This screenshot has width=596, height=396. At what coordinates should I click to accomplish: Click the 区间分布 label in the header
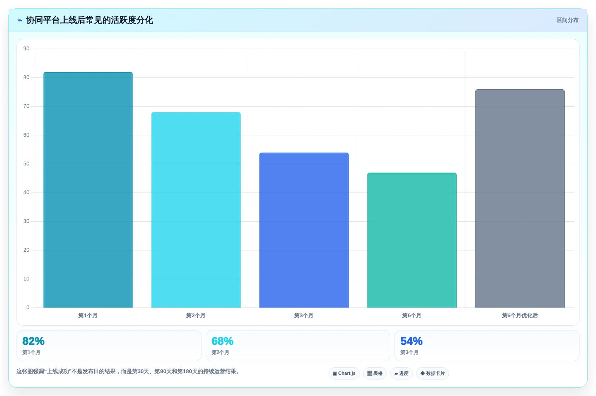pos(567,20)
